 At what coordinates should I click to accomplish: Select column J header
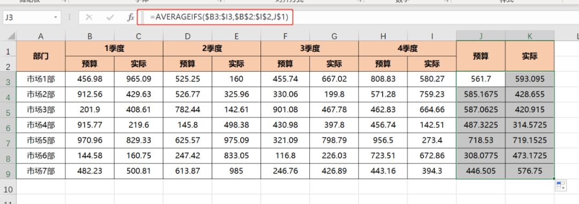(x=481, y=36)
